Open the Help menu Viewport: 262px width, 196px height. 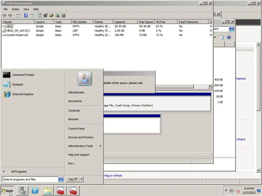pyautogui.click(x=36, y=9)
